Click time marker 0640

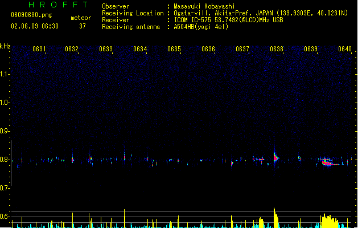(x=345, y=49)
